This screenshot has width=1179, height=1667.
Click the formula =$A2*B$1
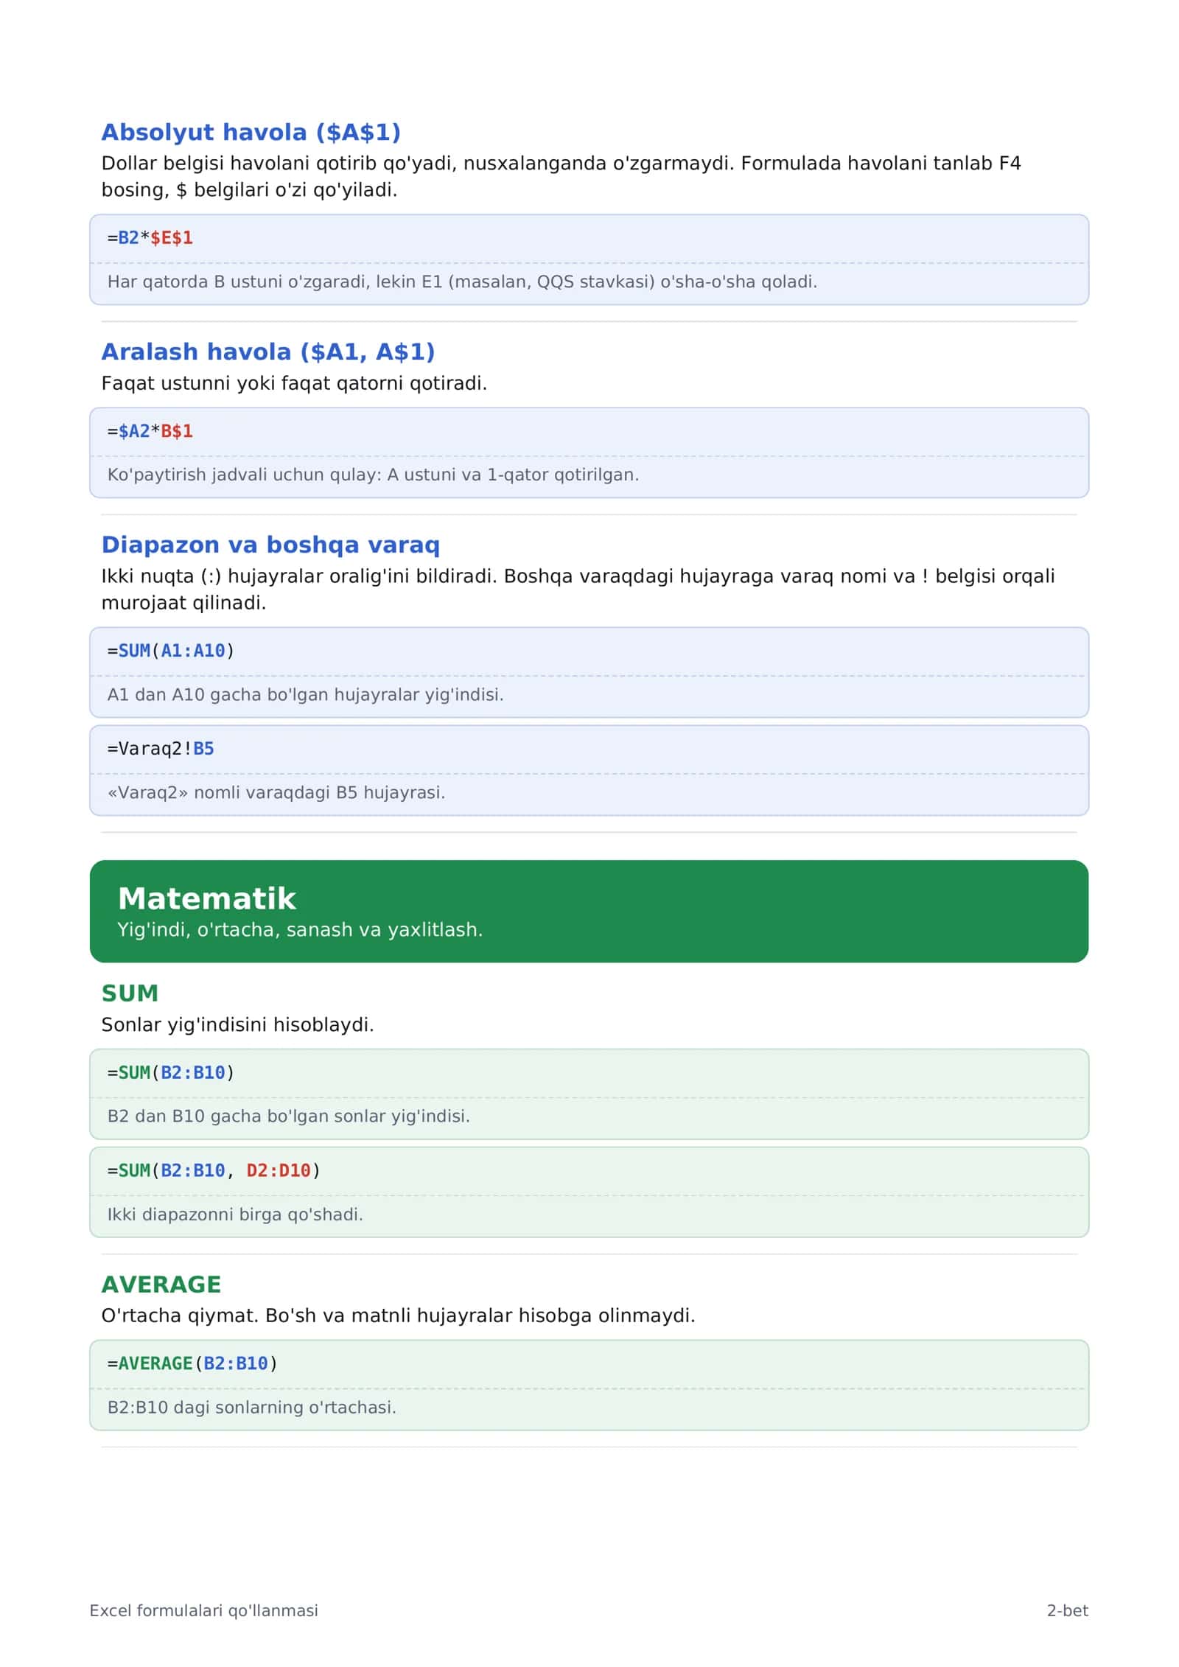pyautogui.click(x=150, y=431)
